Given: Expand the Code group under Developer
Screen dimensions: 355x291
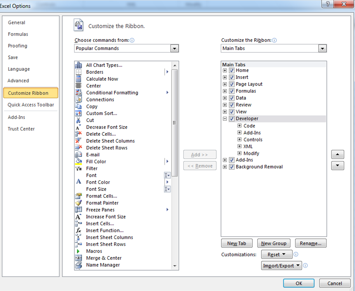Looking at the screenshot, I should pos(239,125).
